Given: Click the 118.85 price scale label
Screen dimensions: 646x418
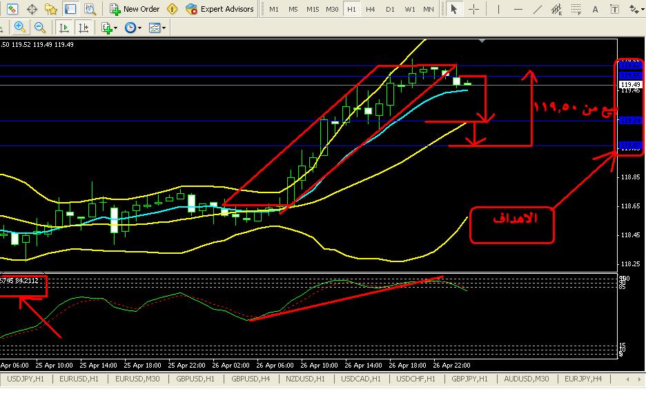Looking at the screenshot, I should tap(630, 177).
